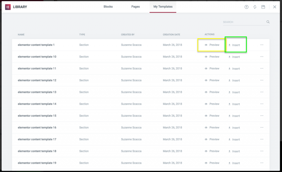Preview elementor content template 19

pyautogui.click(x=212, y=163)
